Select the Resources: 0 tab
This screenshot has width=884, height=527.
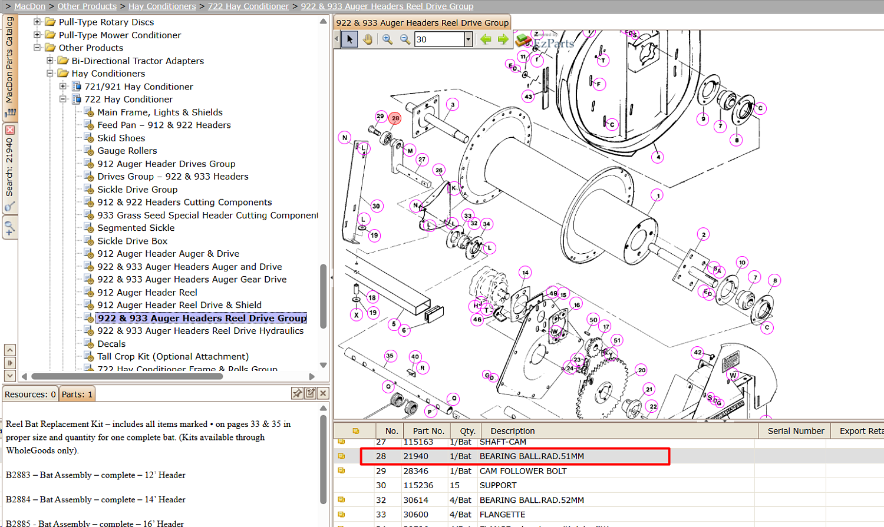(30, 394)
